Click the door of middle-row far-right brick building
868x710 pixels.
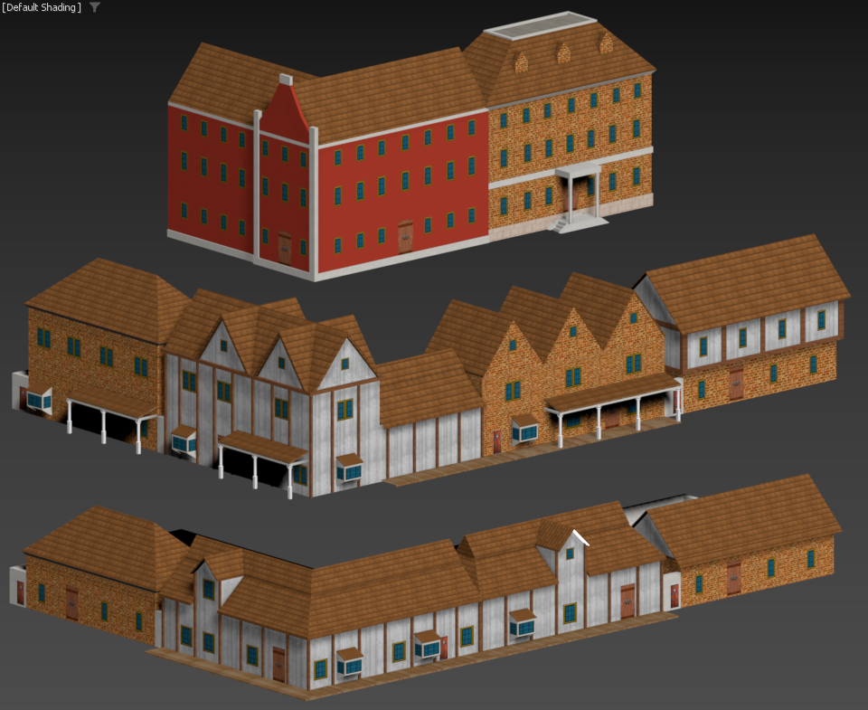[736, 383]
